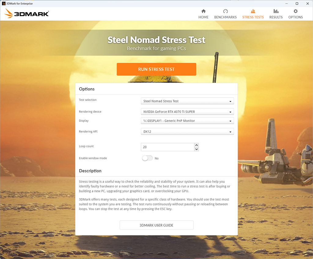Image resolution: width=313 pixels, height=259 pixels.
Task: Decrease loop count with down arrow
Action: point(197,149)
